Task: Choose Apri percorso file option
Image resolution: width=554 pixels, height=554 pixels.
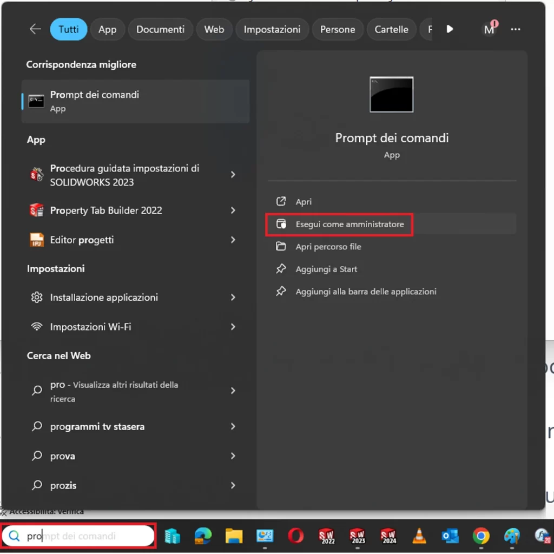Action: point(328,247)
